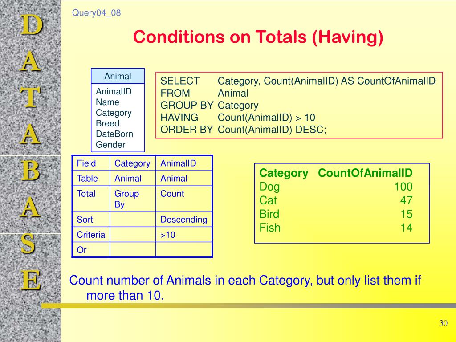This screenshot has width=456, height=342.
Task: Select the "Bird" row label in the results
Action: click(x=269, y=214)
